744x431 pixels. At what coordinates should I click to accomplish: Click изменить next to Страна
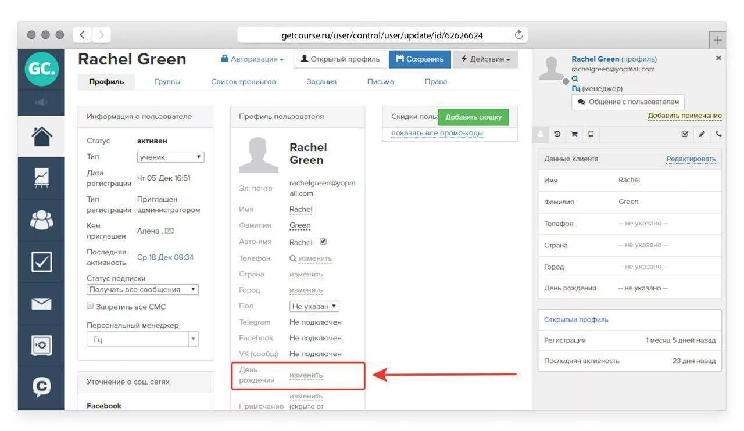(x=306, y=274)
